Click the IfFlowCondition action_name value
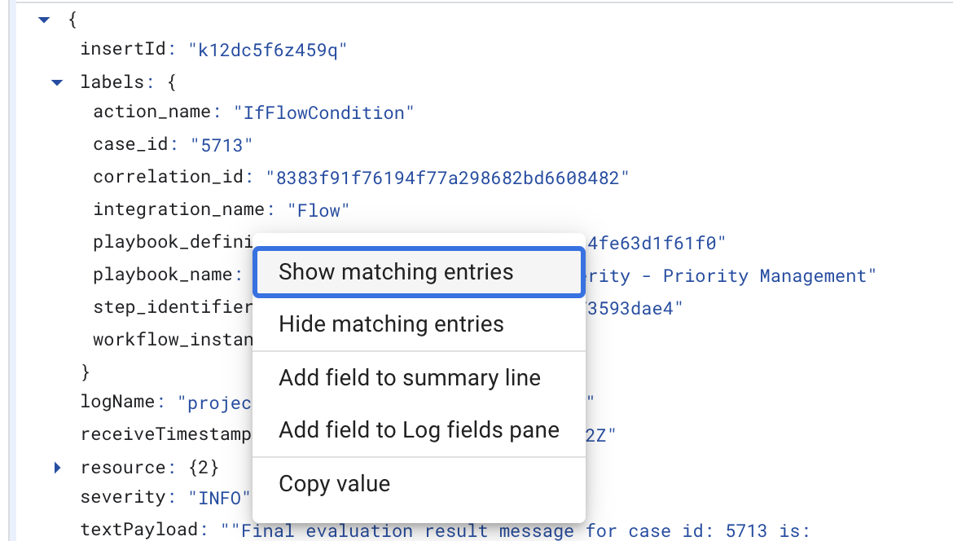Image resolution: width=953 pixels, height=541 pixels. coord(324,112)
